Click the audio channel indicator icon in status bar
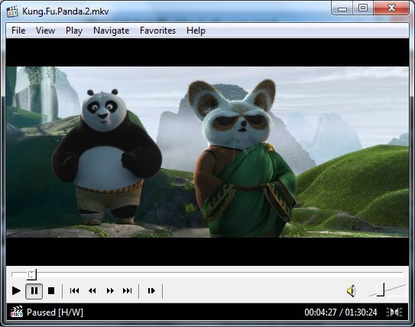The image size is (415, 327). pyautogui.click(x=394, y=312)
